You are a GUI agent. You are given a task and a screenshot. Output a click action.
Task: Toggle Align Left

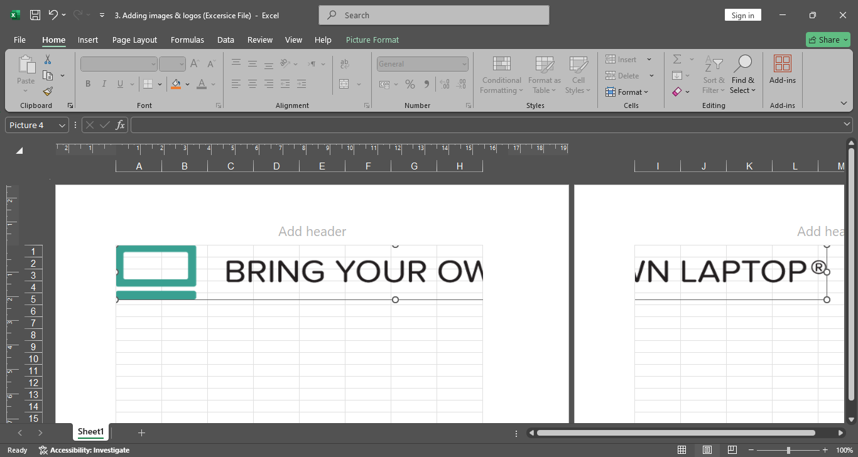click(236, 83)
